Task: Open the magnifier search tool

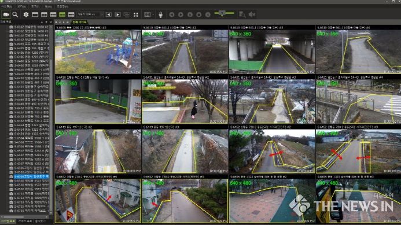Action: click(x=16, y=14)
